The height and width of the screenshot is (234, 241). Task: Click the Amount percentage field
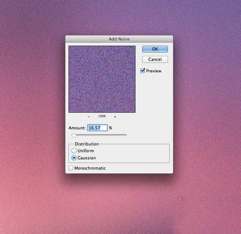[98, 128]
